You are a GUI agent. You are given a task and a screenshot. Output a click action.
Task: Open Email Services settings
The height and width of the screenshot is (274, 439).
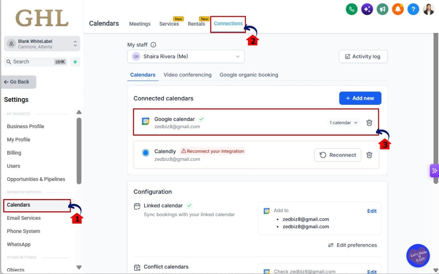24,218
